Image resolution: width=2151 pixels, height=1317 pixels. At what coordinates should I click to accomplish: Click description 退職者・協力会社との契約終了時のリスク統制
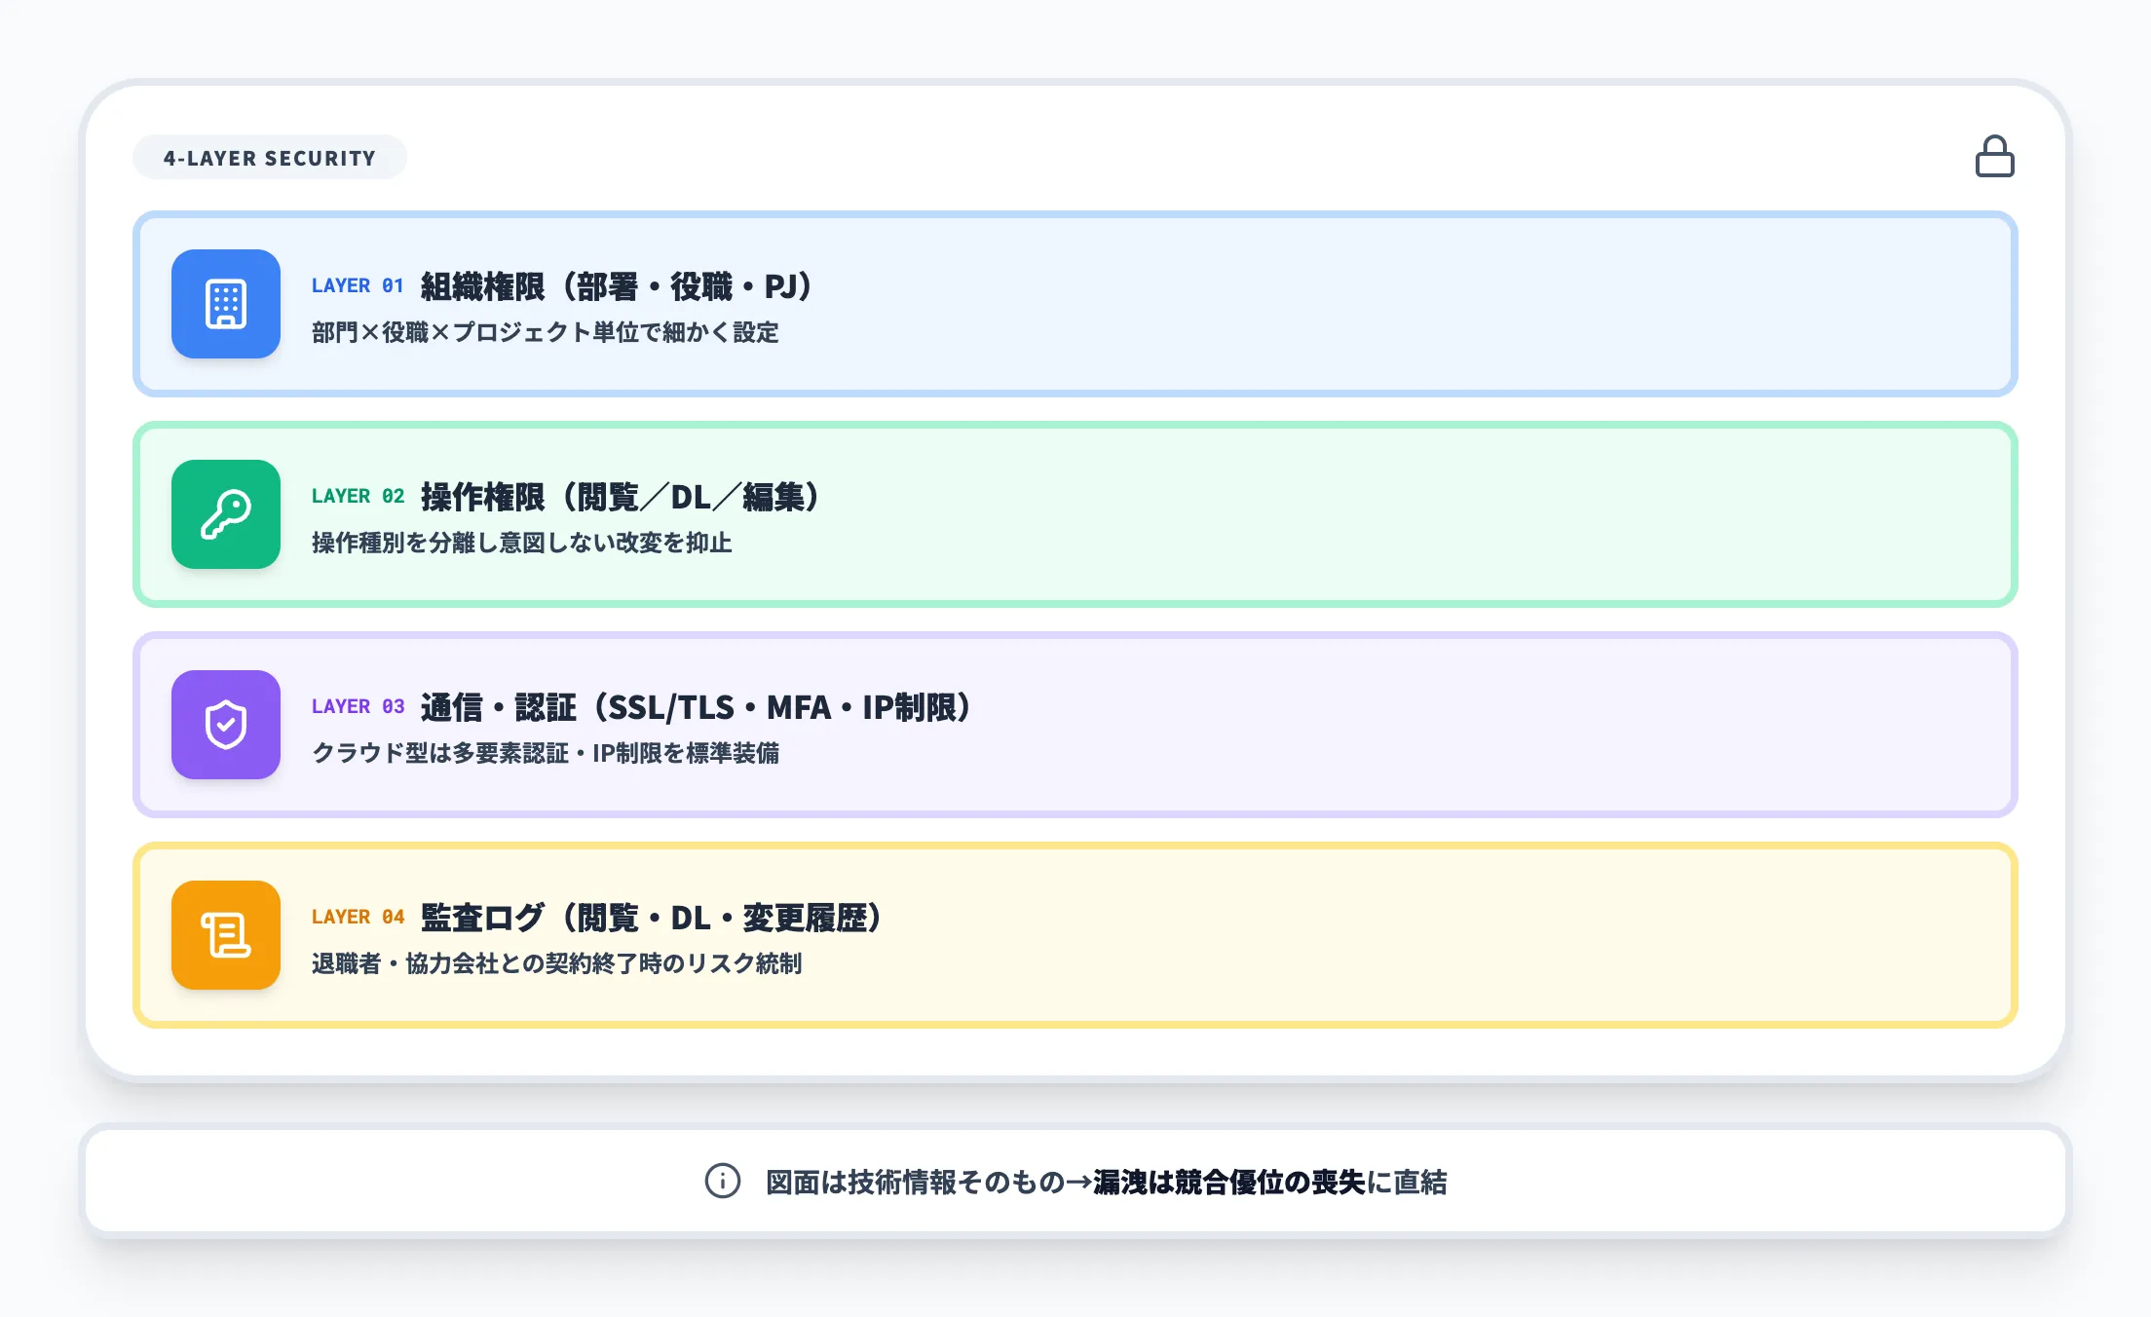557,963
